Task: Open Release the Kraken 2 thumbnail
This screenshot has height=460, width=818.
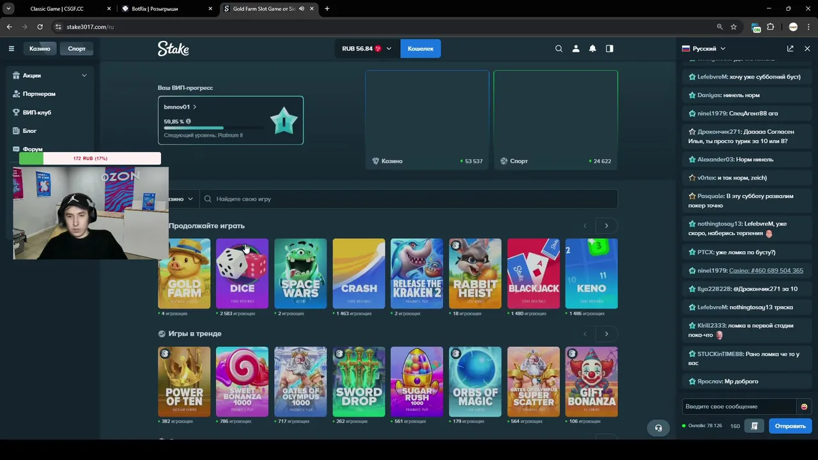Action: [417, 273]
